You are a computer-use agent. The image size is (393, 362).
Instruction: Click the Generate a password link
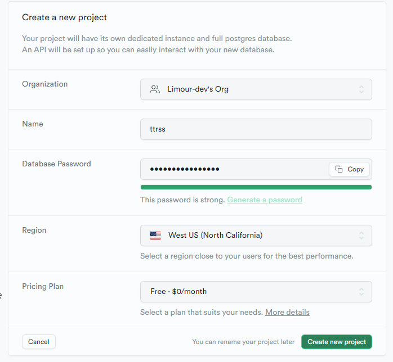tap(265, 200)
